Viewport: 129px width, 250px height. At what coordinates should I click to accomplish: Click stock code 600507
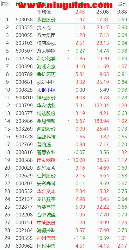click(x=24, y=51)
